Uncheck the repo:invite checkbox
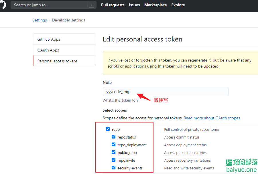This screenshot has width=258, height=174. tap(113, 160)
